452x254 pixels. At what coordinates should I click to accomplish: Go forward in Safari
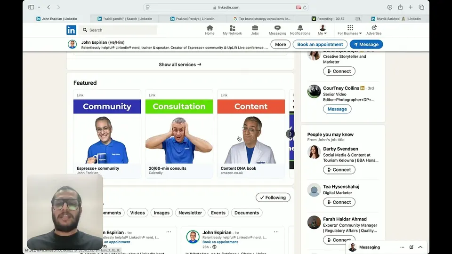(x=58, y=7)
